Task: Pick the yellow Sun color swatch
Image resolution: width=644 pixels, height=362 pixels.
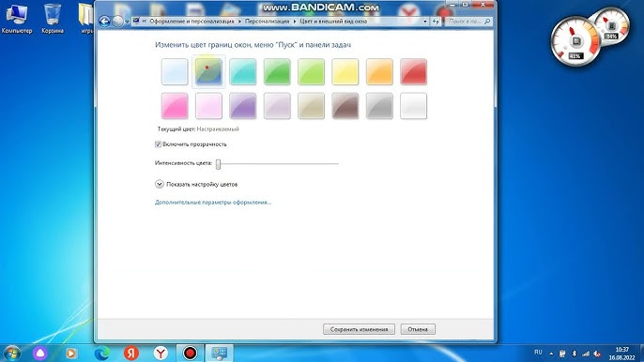Action: (x=345, y=72)
